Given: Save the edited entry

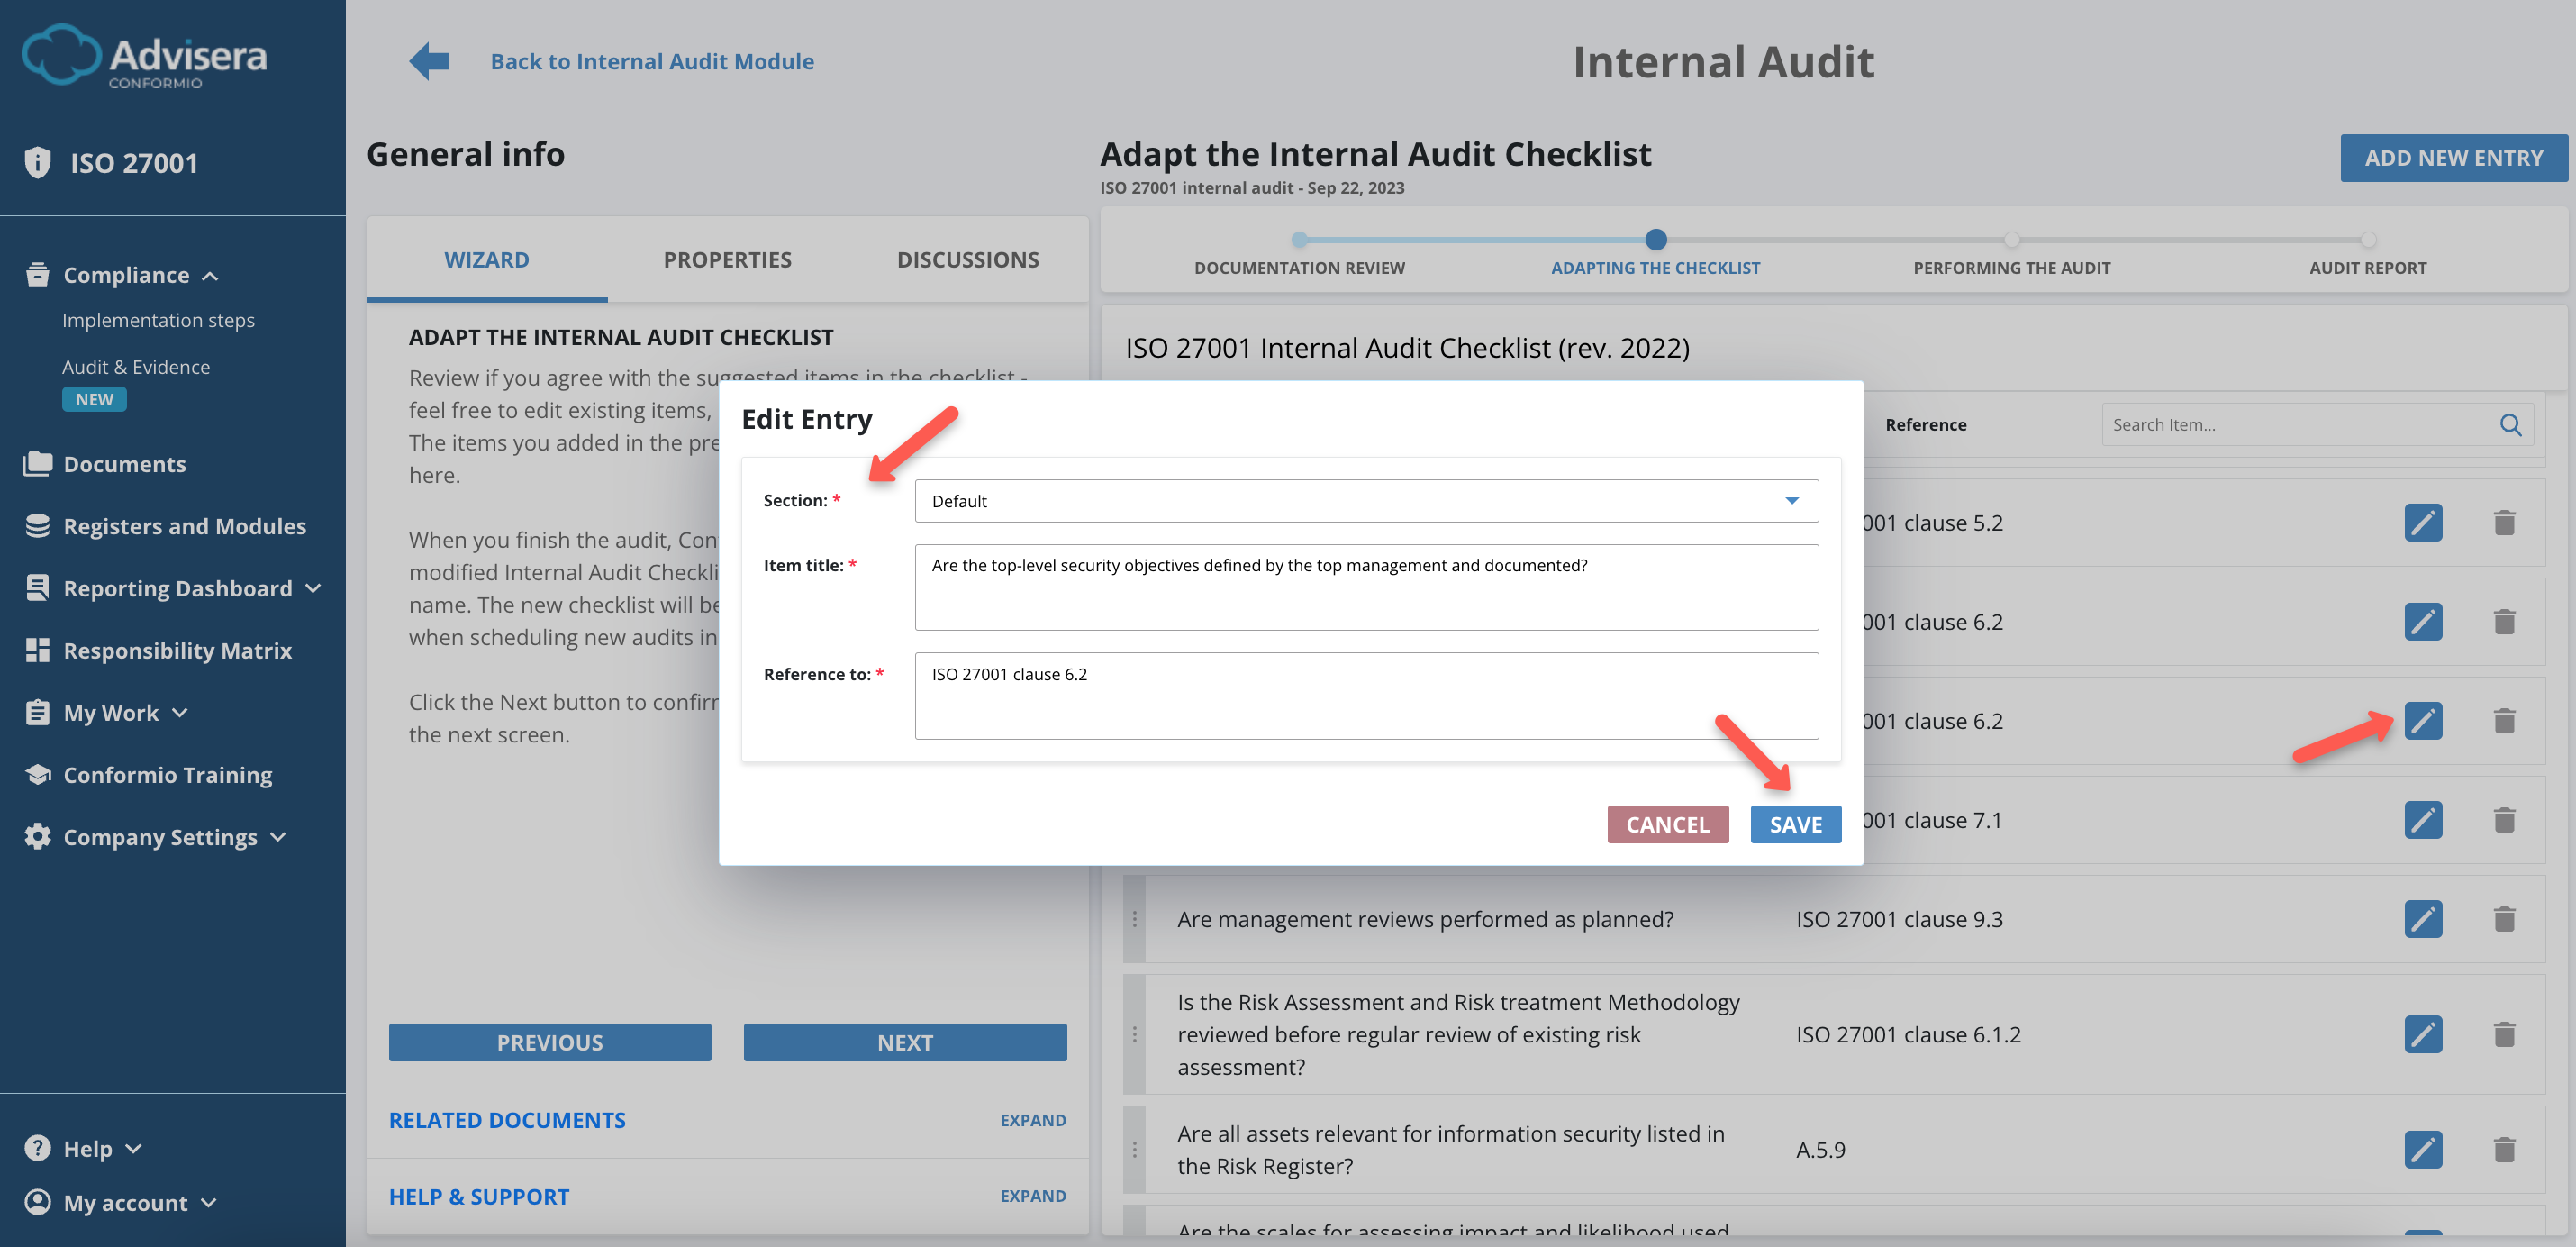Looking at the screenshot, I should (x=1795, y=824).
